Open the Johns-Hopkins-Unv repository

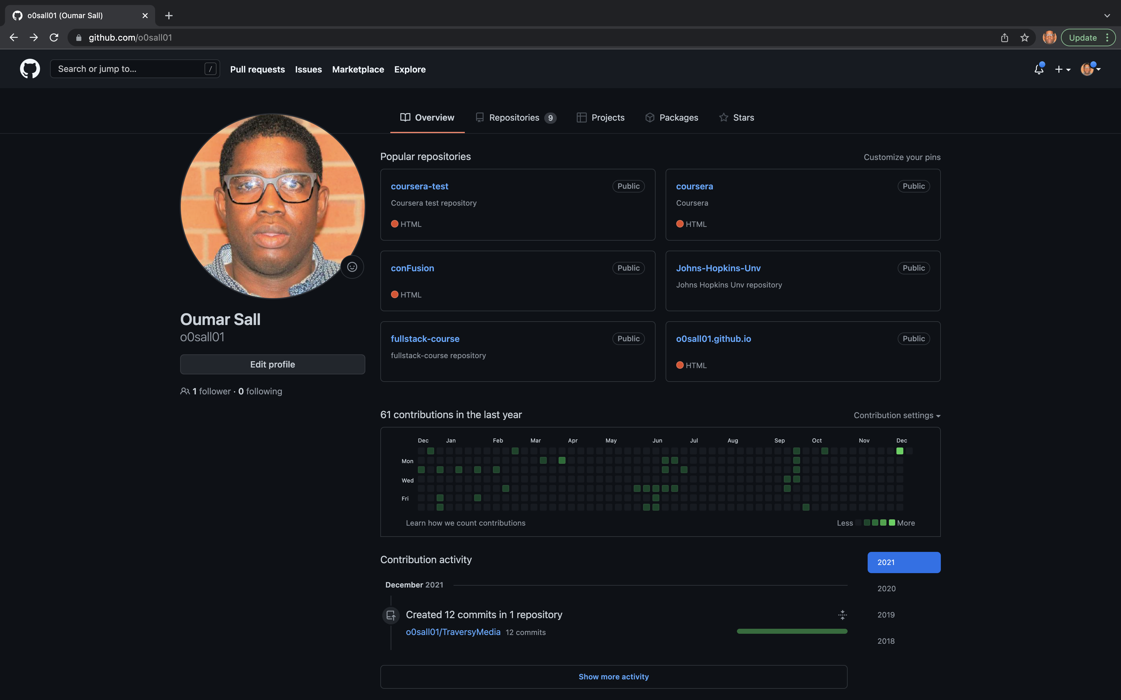click(x=718, y=268)
